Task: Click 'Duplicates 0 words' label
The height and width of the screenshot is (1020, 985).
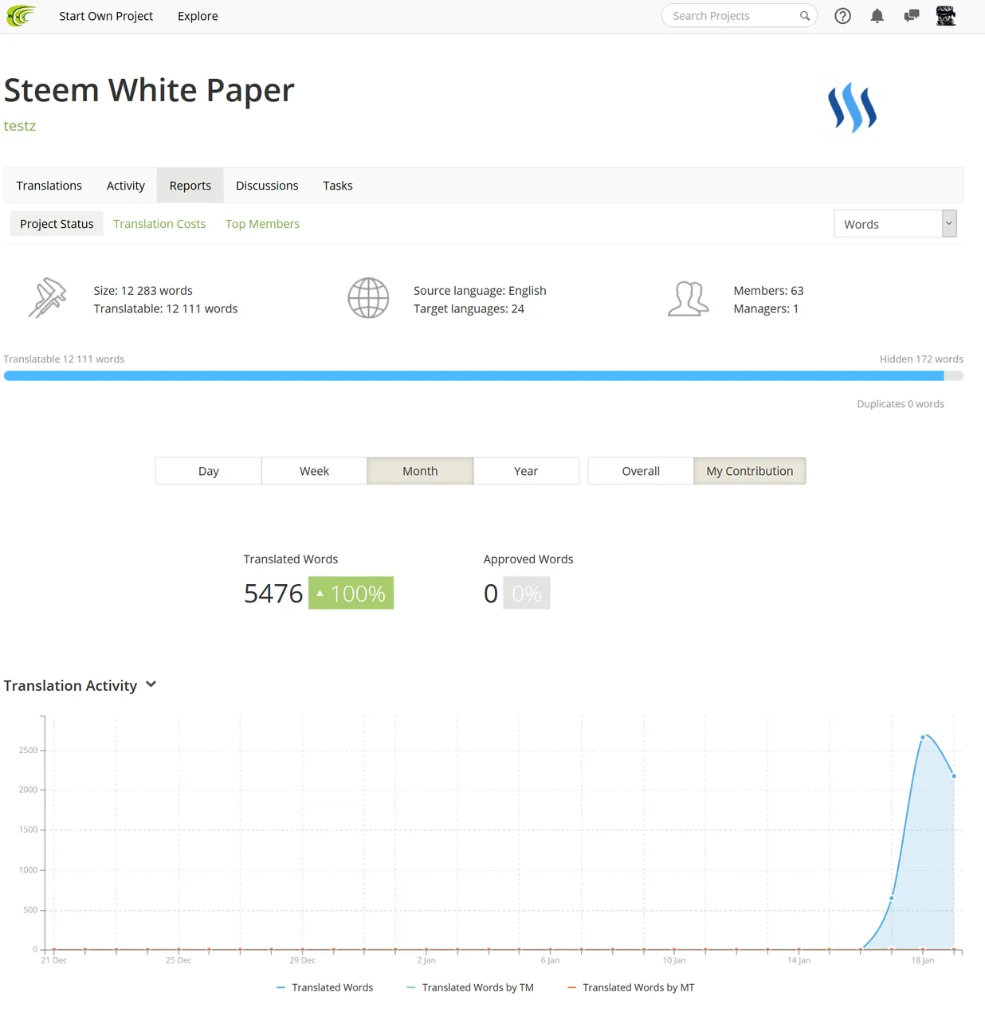Action: coord(901,404)
